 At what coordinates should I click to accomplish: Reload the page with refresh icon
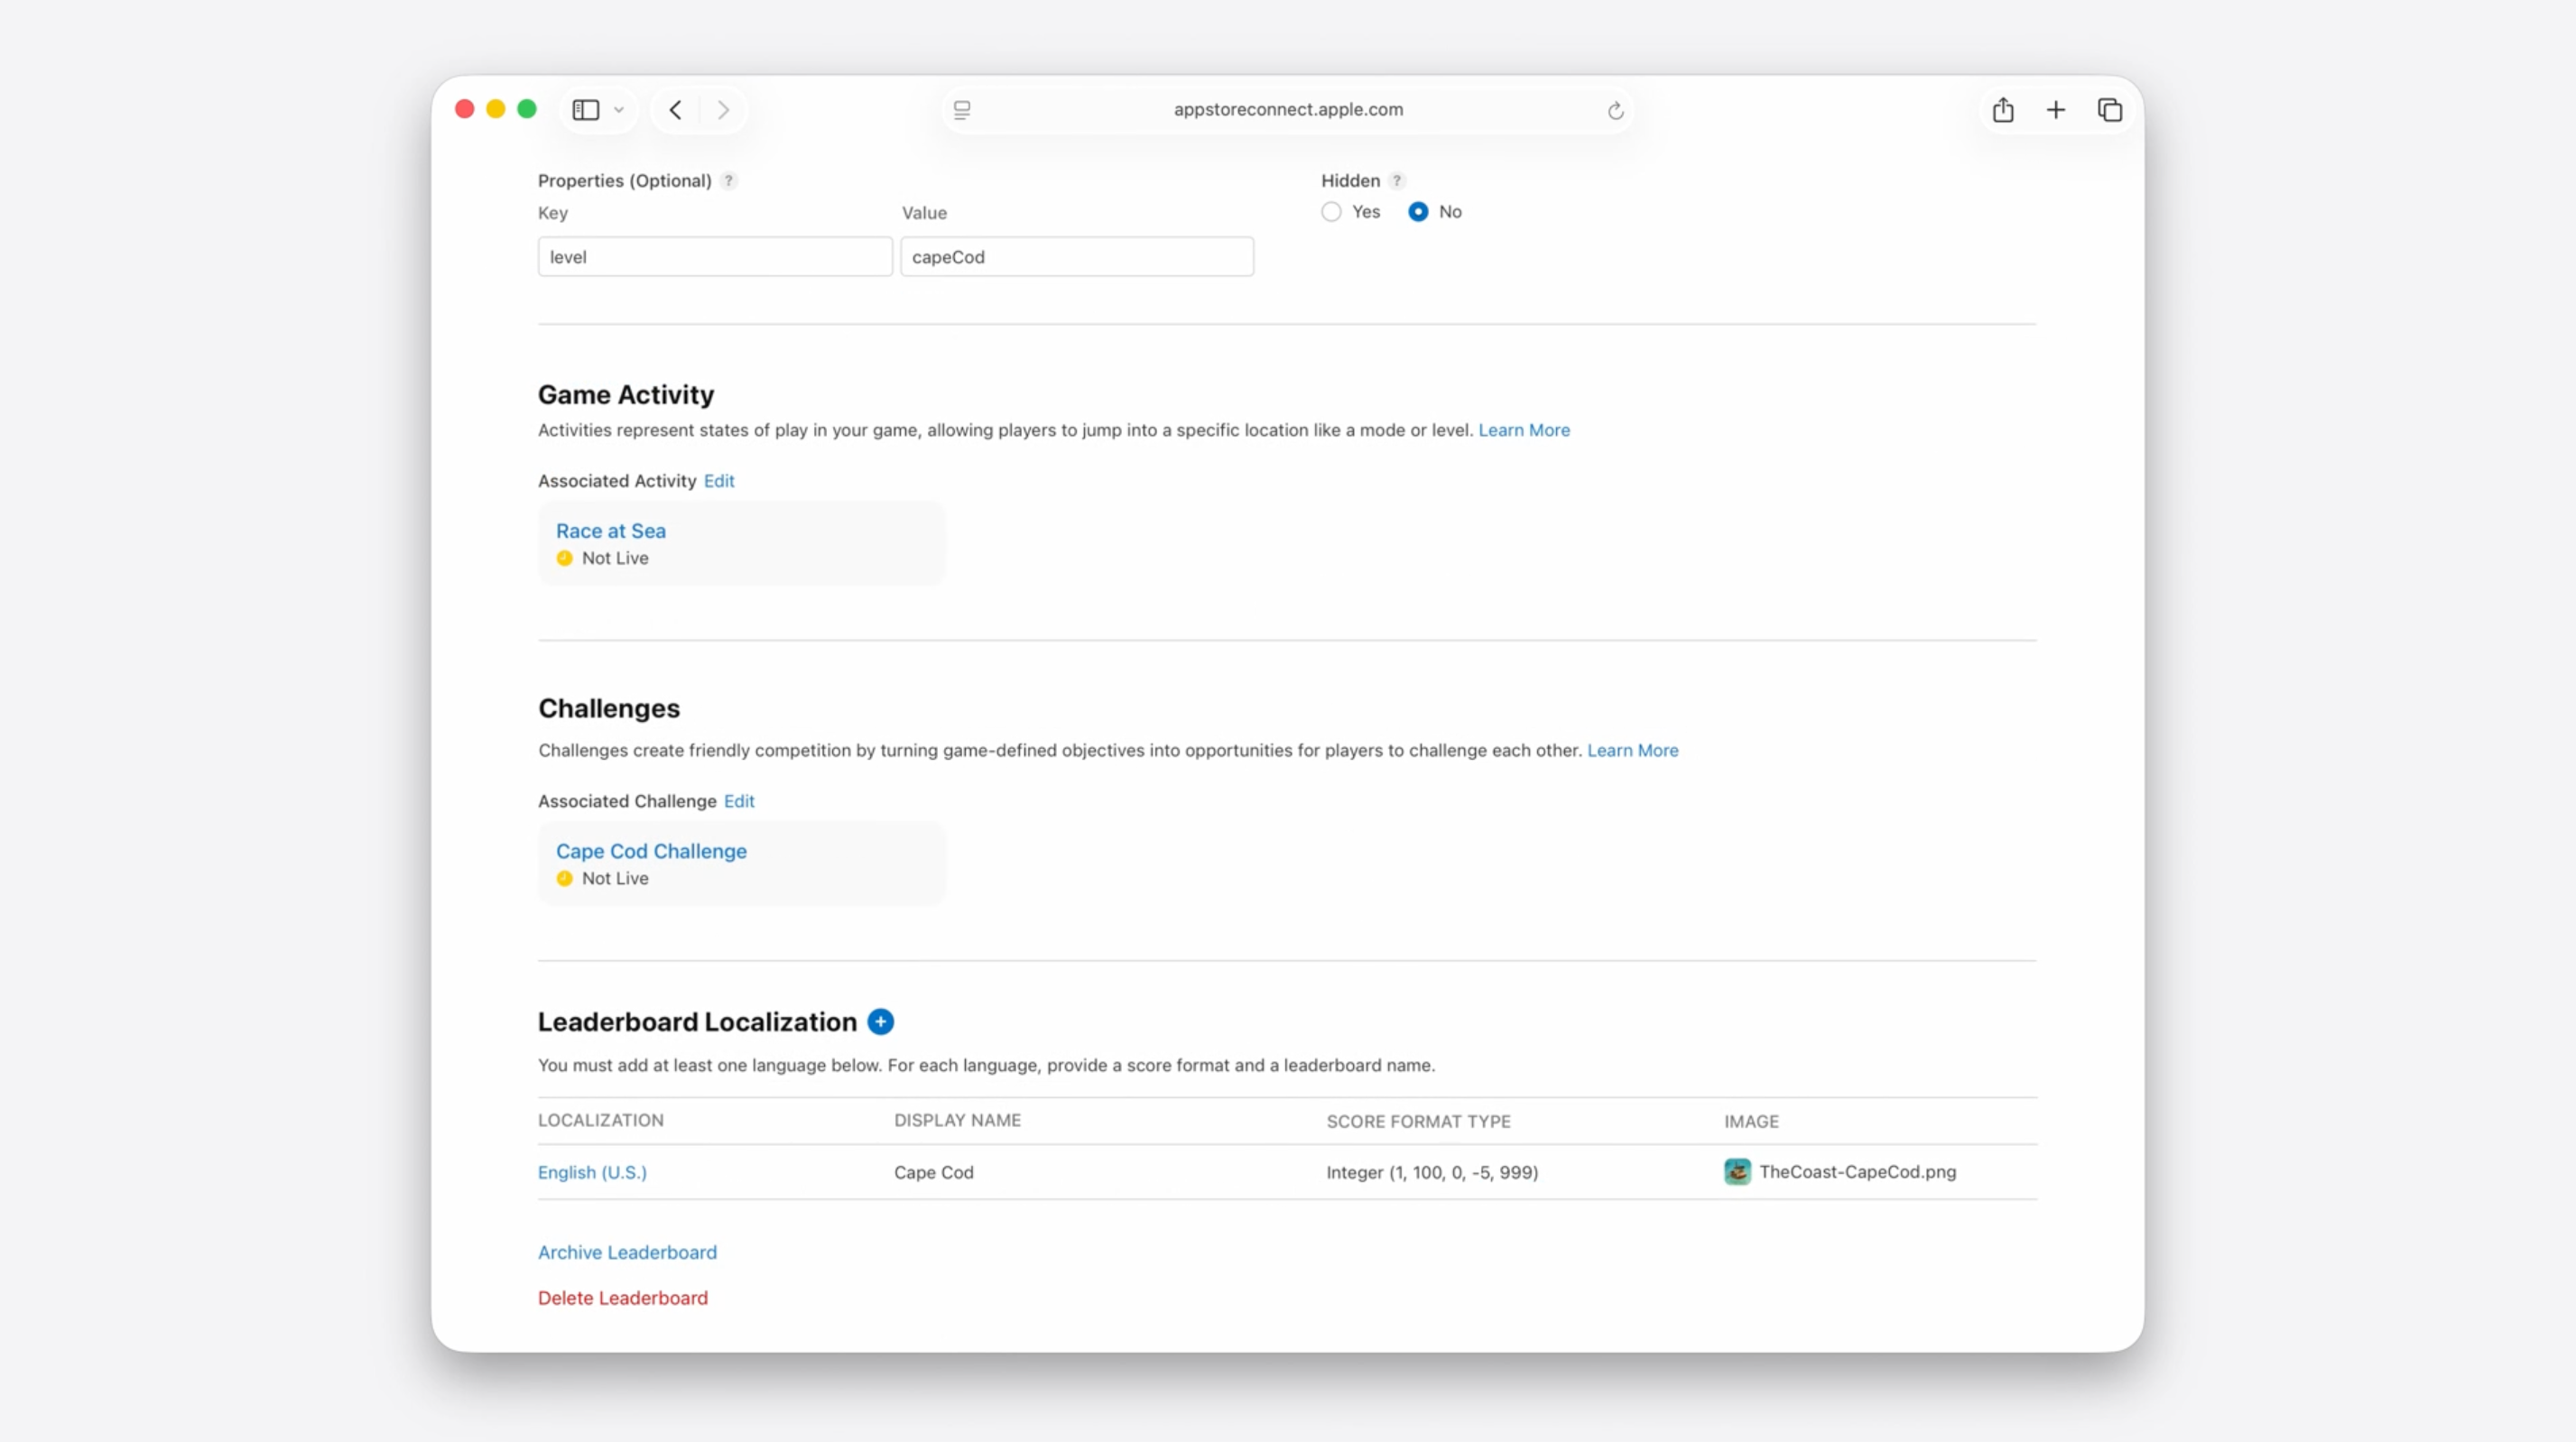pyautogui.click(x=1615, y=110)
